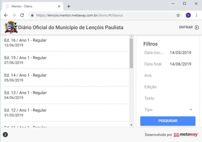
Task: Bookmark this page with the star icon
Action: coord(178,15)
